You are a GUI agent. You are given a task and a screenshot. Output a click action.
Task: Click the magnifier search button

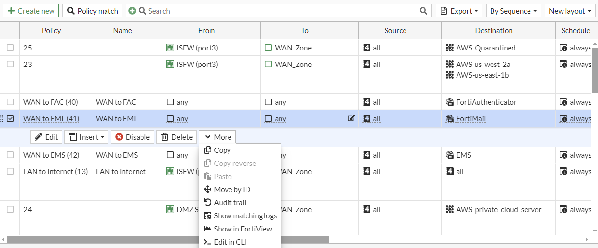point(423,11)
